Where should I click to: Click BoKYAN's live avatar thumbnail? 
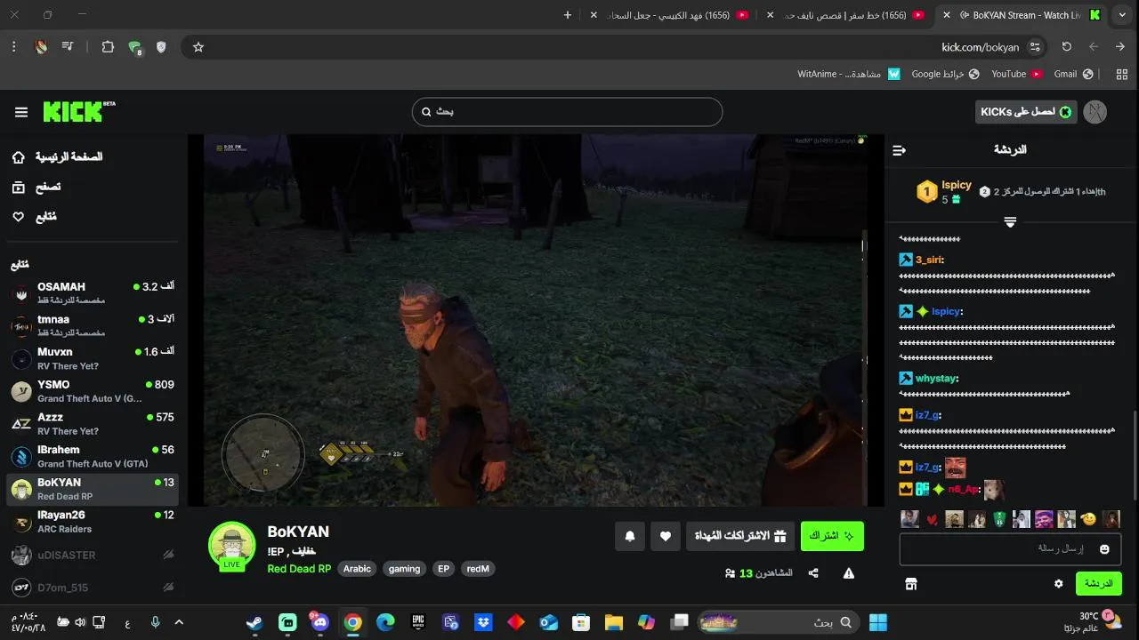coord(232,545)
